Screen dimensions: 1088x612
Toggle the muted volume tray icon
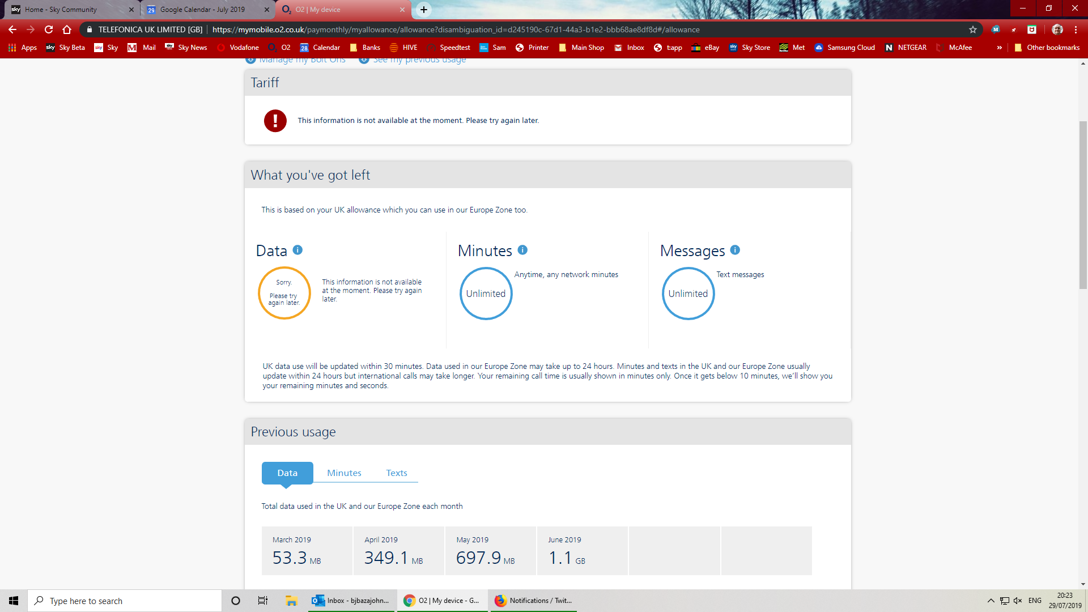tap(1018, 601)
